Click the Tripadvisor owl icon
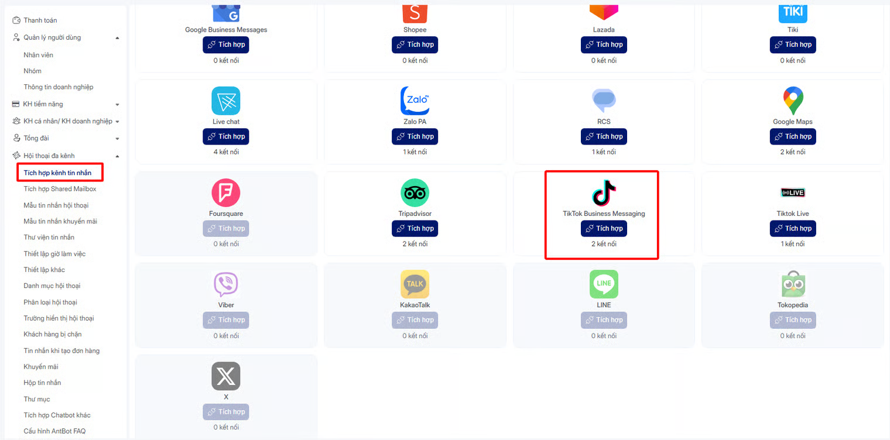This screenshot has height=440, width=890. click(x=415, y=193)
